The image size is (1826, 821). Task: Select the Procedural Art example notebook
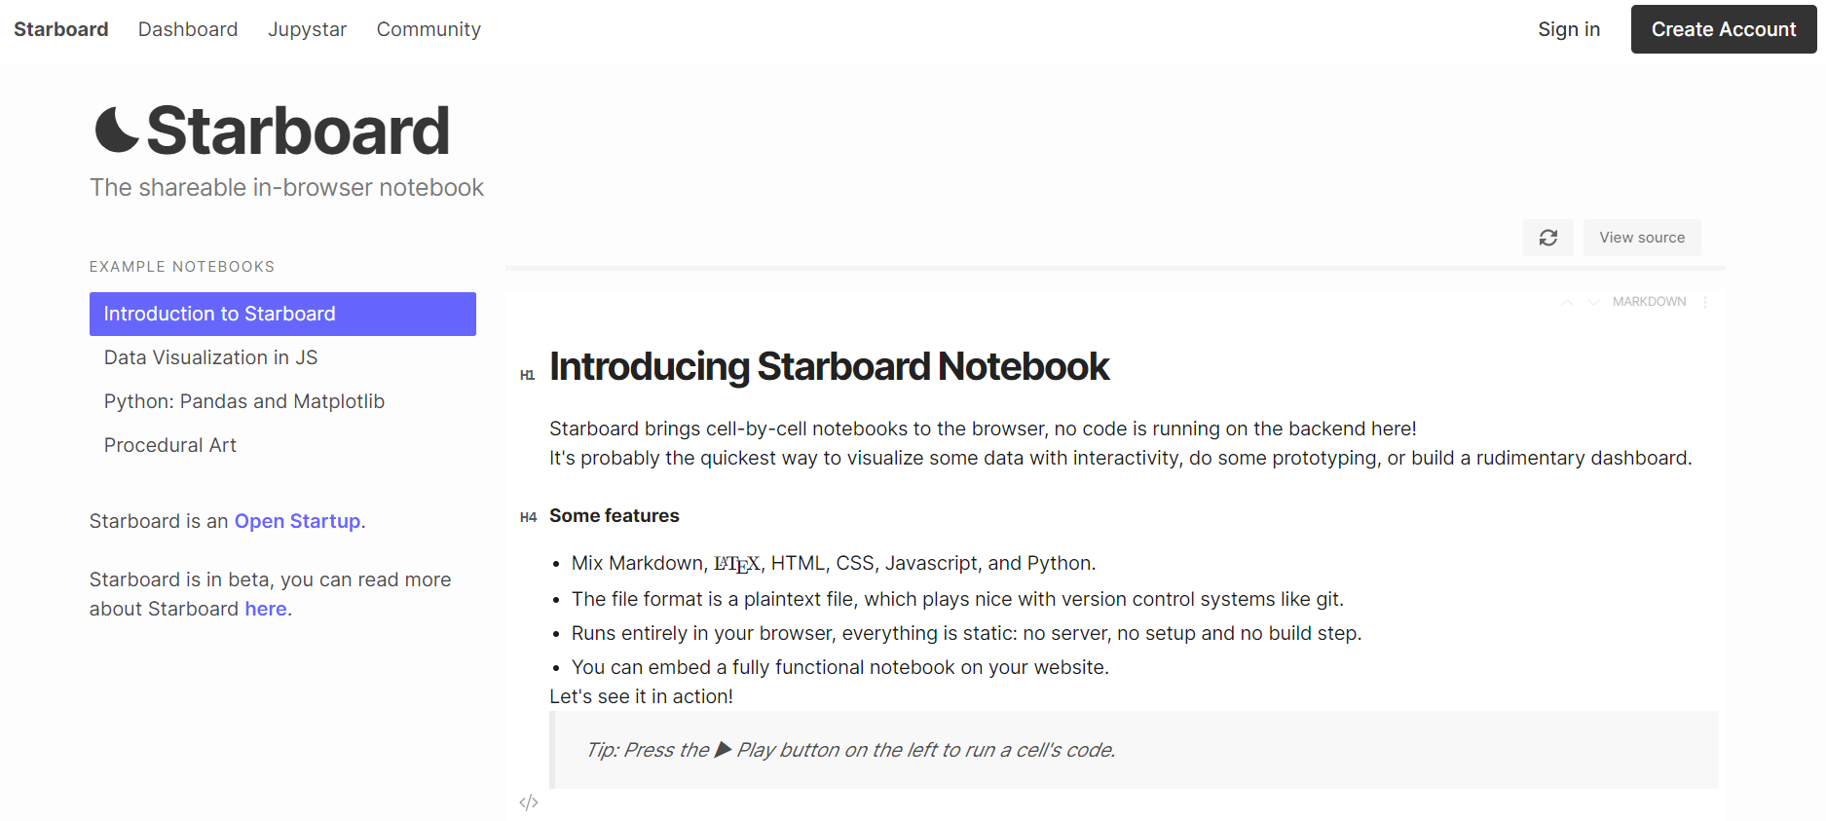point(169,445)
